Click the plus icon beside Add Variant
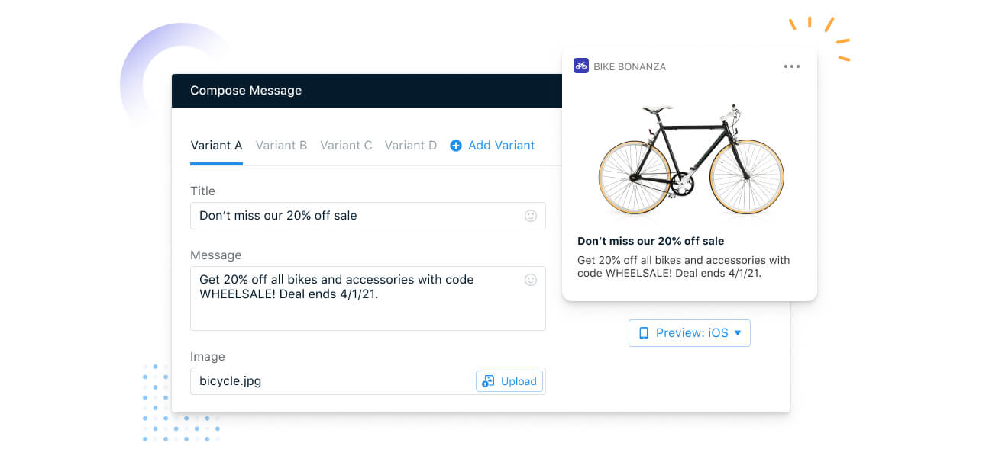This screenshot has height=459, width=989. click(x=456, y=146)
